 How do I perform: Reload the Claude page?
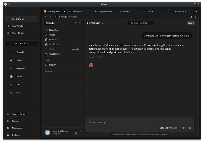pyautogui.click(x=191, y=17)
